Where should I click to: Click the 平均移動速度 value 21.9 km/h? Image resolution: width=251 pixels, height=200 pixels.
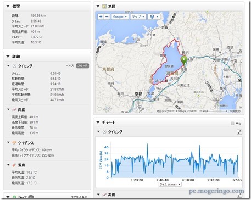[57, 95]
